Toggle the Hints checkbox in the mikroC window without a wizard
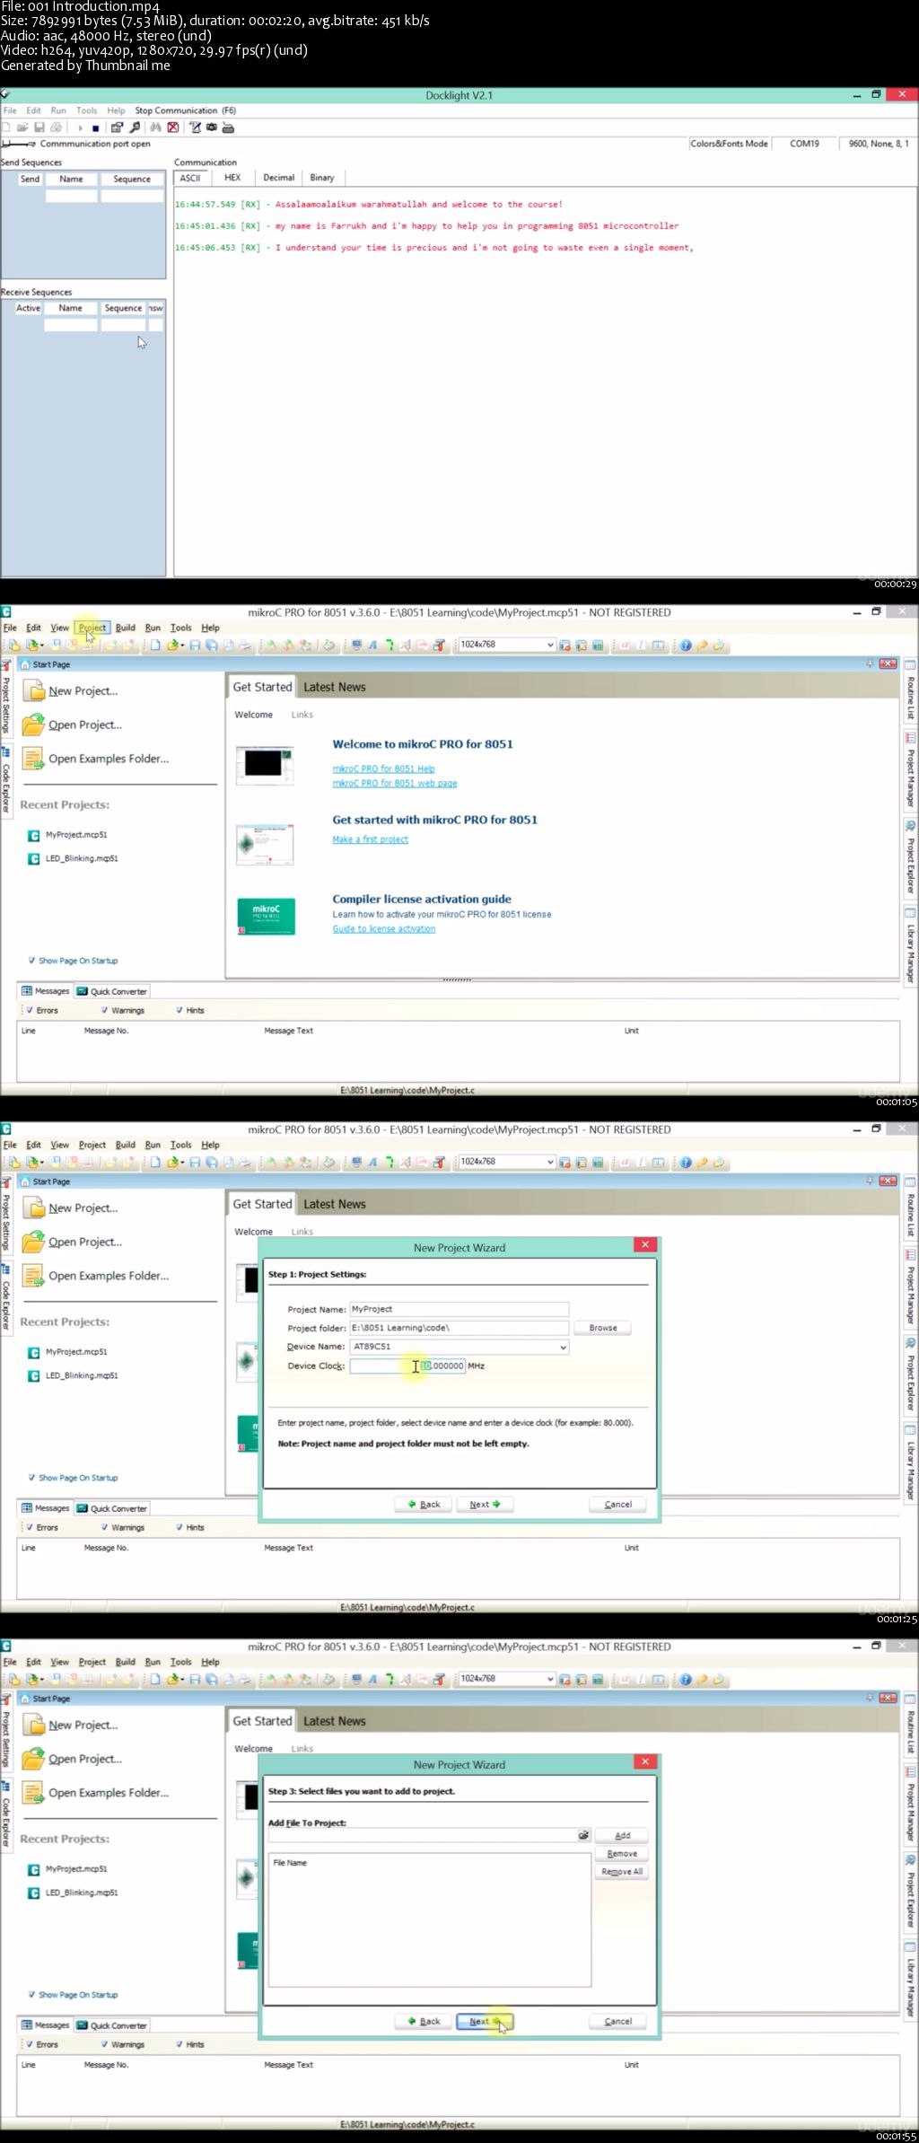The image size is (919, 2143). [x=179, y=1010]
